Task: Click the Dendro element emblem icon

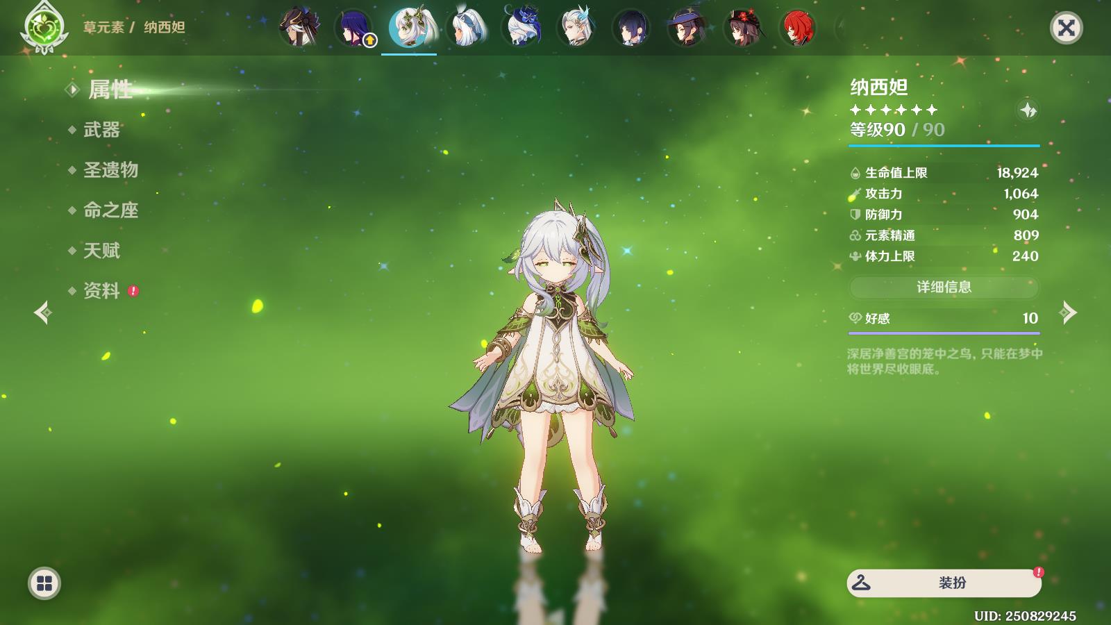Action: coord(44,28)
